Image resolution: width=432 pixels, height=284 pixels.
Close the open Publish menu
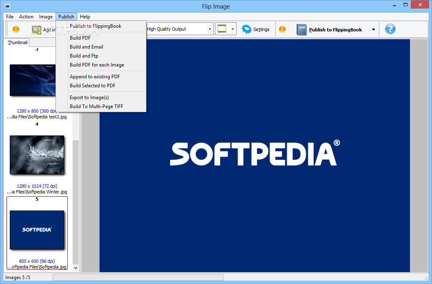(x=66, y=17)
